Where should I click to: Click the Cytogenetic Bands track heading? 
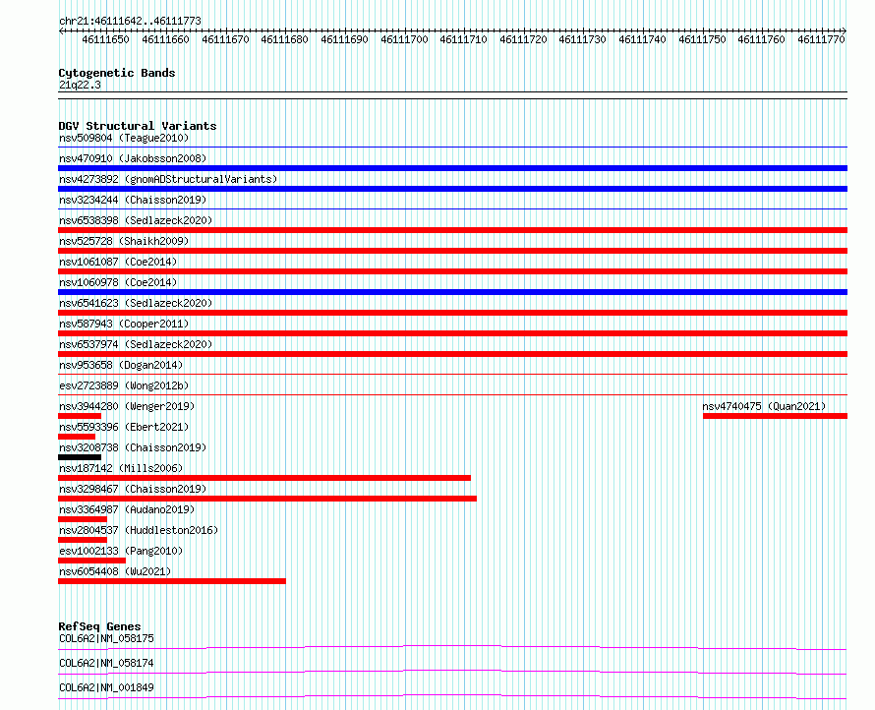(x=117, y=73)
